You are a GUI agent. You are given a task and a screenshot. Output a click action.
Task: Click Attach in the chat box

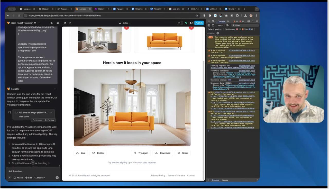pyautogui.click(x=18, y=178)
